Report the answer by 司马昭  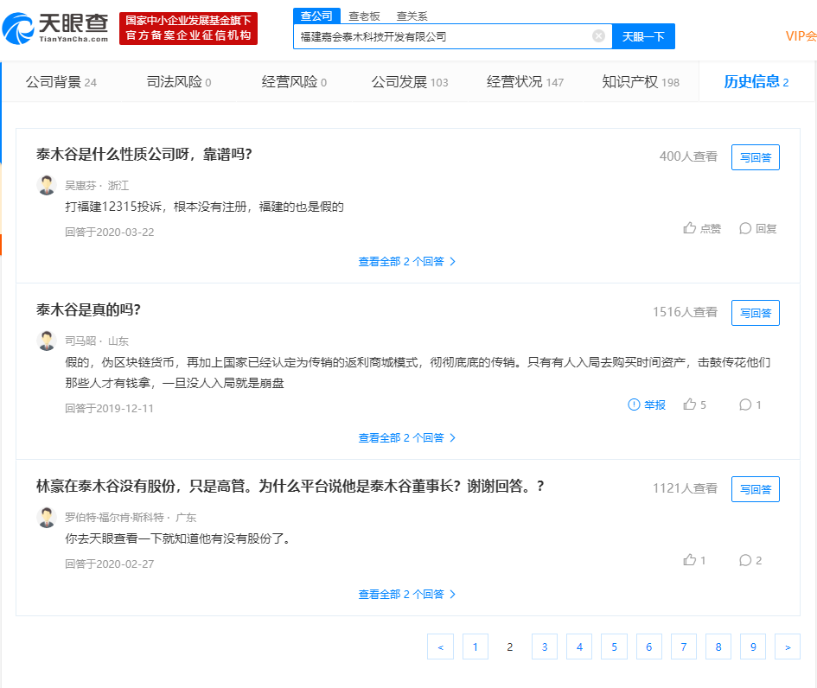(x=647, y=405)
